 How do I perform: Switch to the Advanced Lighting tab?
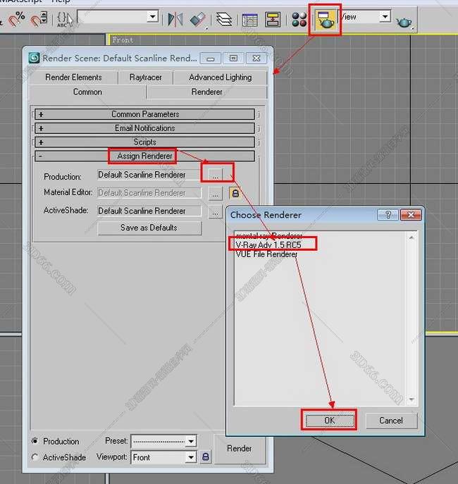click(x=220, y=77)
